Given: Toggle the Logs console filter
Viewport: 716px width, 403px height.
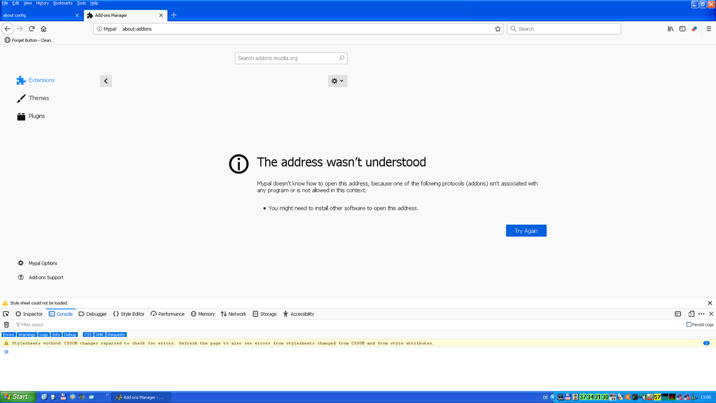Looking at the screenshot, I should pyautogui.click(x=44, y=335).
